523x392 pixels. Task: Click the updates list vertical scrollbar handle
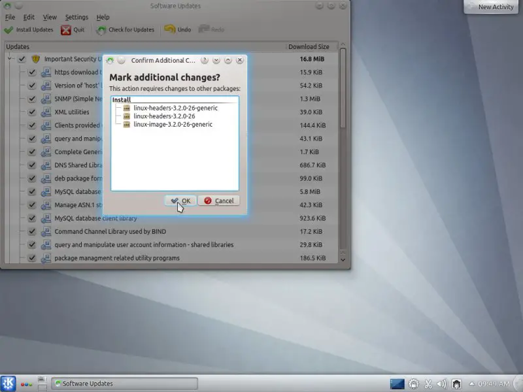[x=343, y=88]
